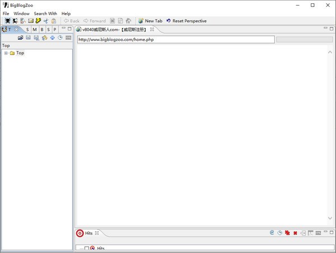Click the browser vertical scrollbar down arrow

click(x=330, y=218)
